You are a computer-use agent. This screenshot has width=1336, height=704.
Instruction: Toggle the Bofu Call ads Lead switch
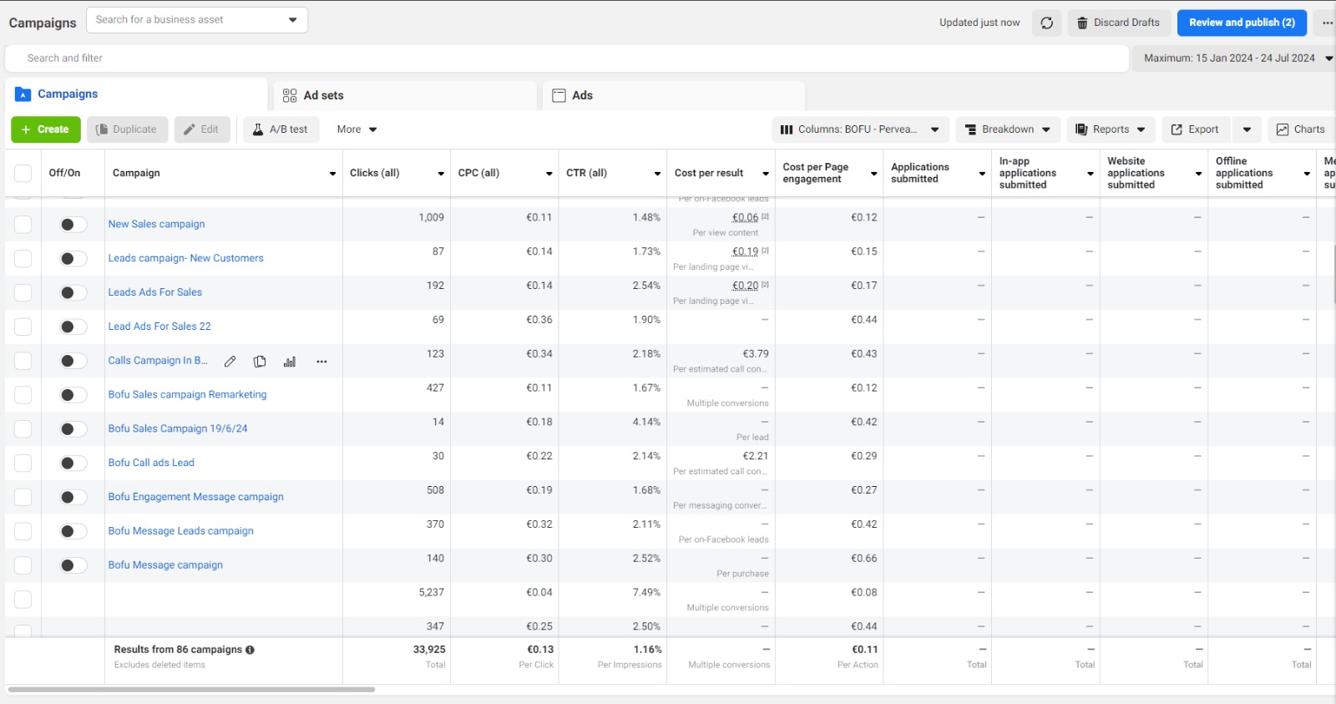coord(73,463)
